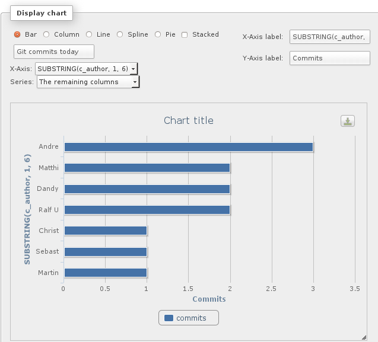Click the Andre bar

[189, 147]
